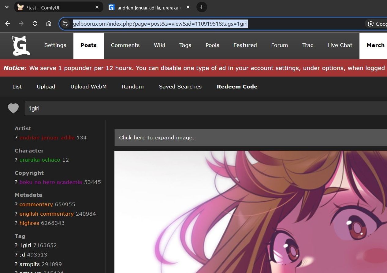
Task: Open the 1girl tag in sidebar
Action: [26, 245]
